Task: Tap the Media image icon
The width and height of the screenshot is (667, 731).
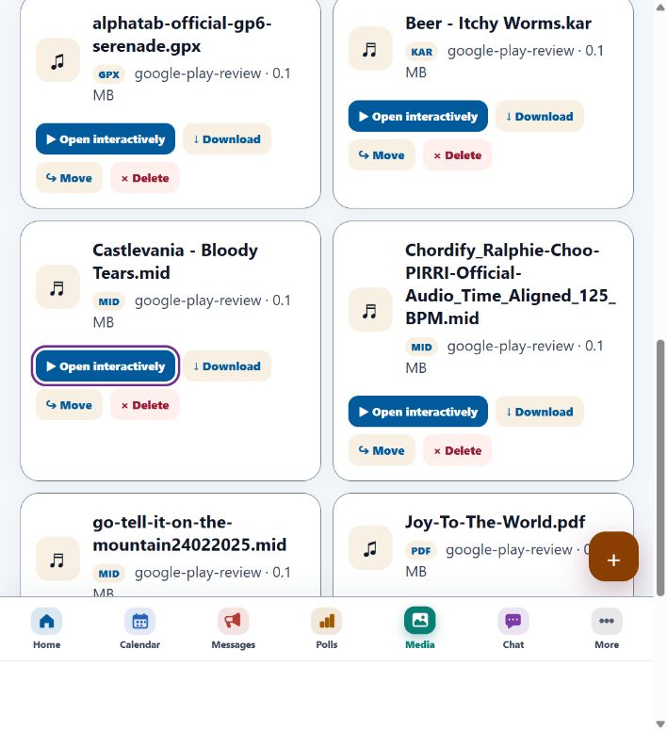Action: (420, 621)
